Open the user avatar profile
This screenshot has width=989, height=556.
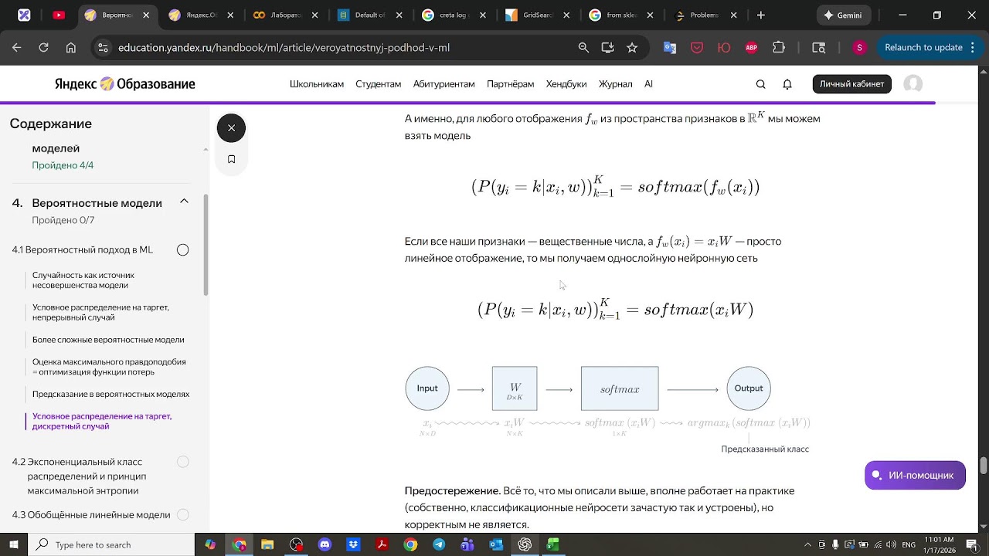tap(913, 84)
